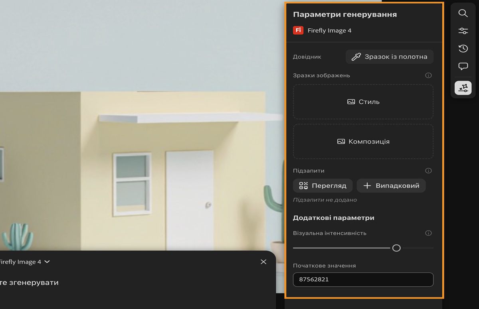Click the info icon for Візуальна інтенсивність
The width and height of the screenshot is (479, 309).
pyautogui.click(x=428, y=233)
